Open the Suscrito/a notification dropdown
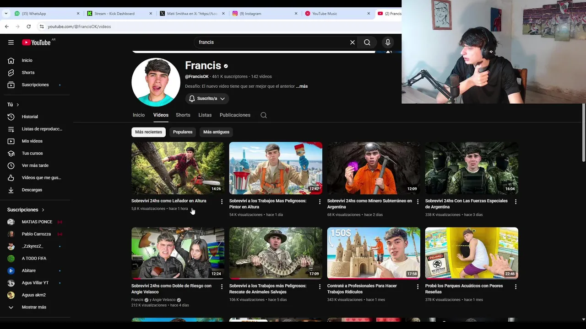Image resolution: width=586 pixels, height=329 pixels. pos(207,99)
